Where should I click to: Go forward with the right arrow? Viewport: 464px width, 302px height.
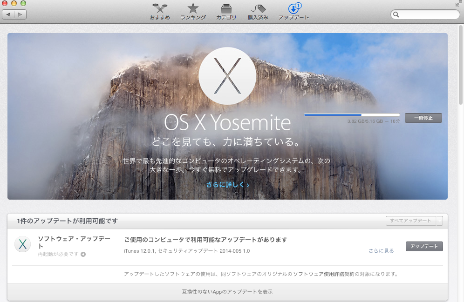tap(20, 14)
